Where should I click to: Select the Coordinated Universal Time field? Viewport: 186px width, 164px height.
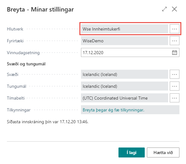coord(124,98)
